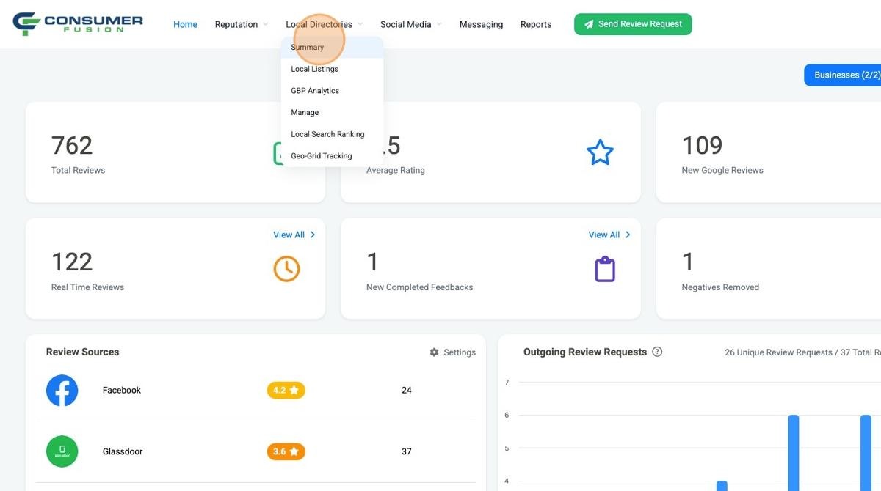Open the Reports page

[x=536, y=24]
